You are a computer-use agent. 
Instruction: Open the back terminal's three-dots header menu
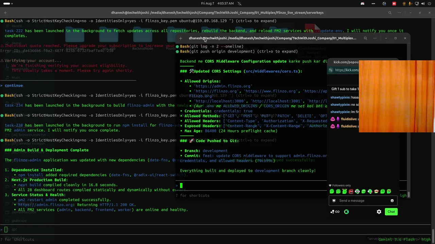(400, 13)
